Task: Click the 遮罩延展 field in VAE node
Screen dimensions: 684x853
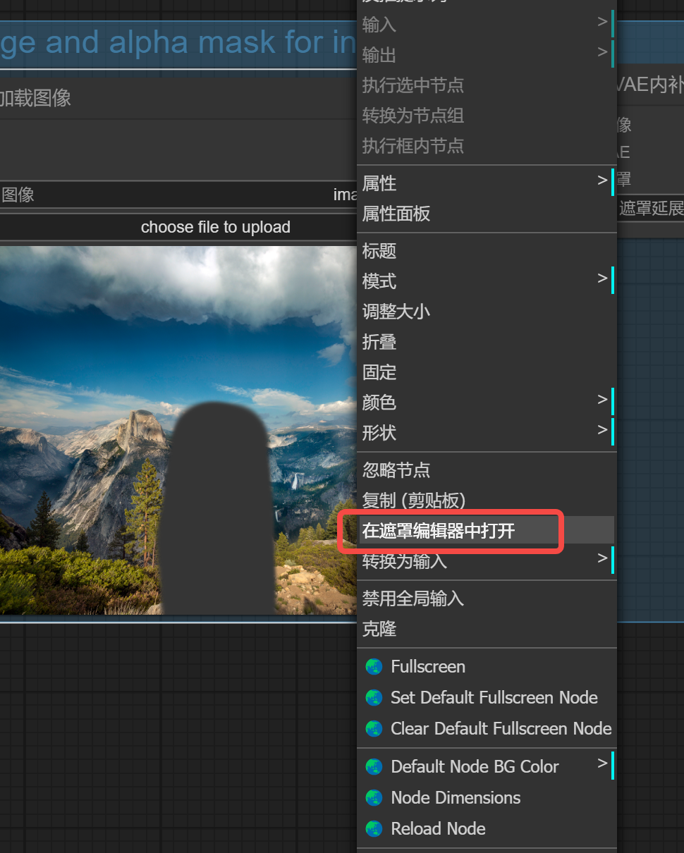Action: (651, 208)
